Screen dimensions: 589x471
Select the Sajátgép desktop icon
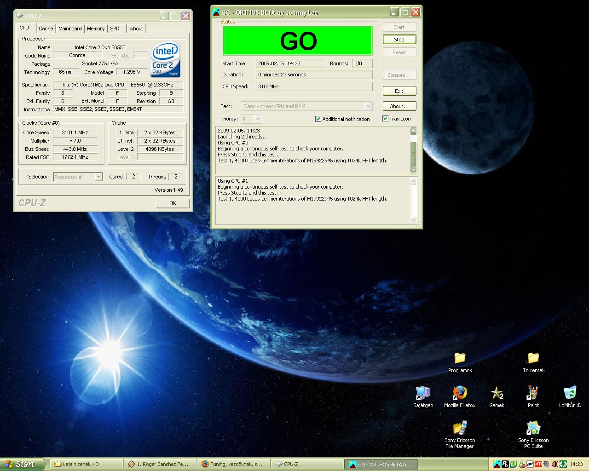point(423,397)
